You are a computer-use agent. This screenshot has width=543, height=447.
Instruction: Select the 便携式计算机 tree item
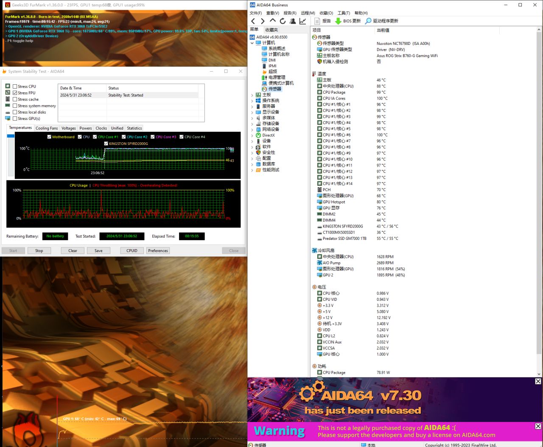(x=281, y=83)
